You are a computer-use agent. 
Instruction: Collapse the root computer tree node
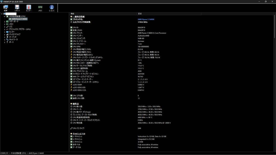2,14
